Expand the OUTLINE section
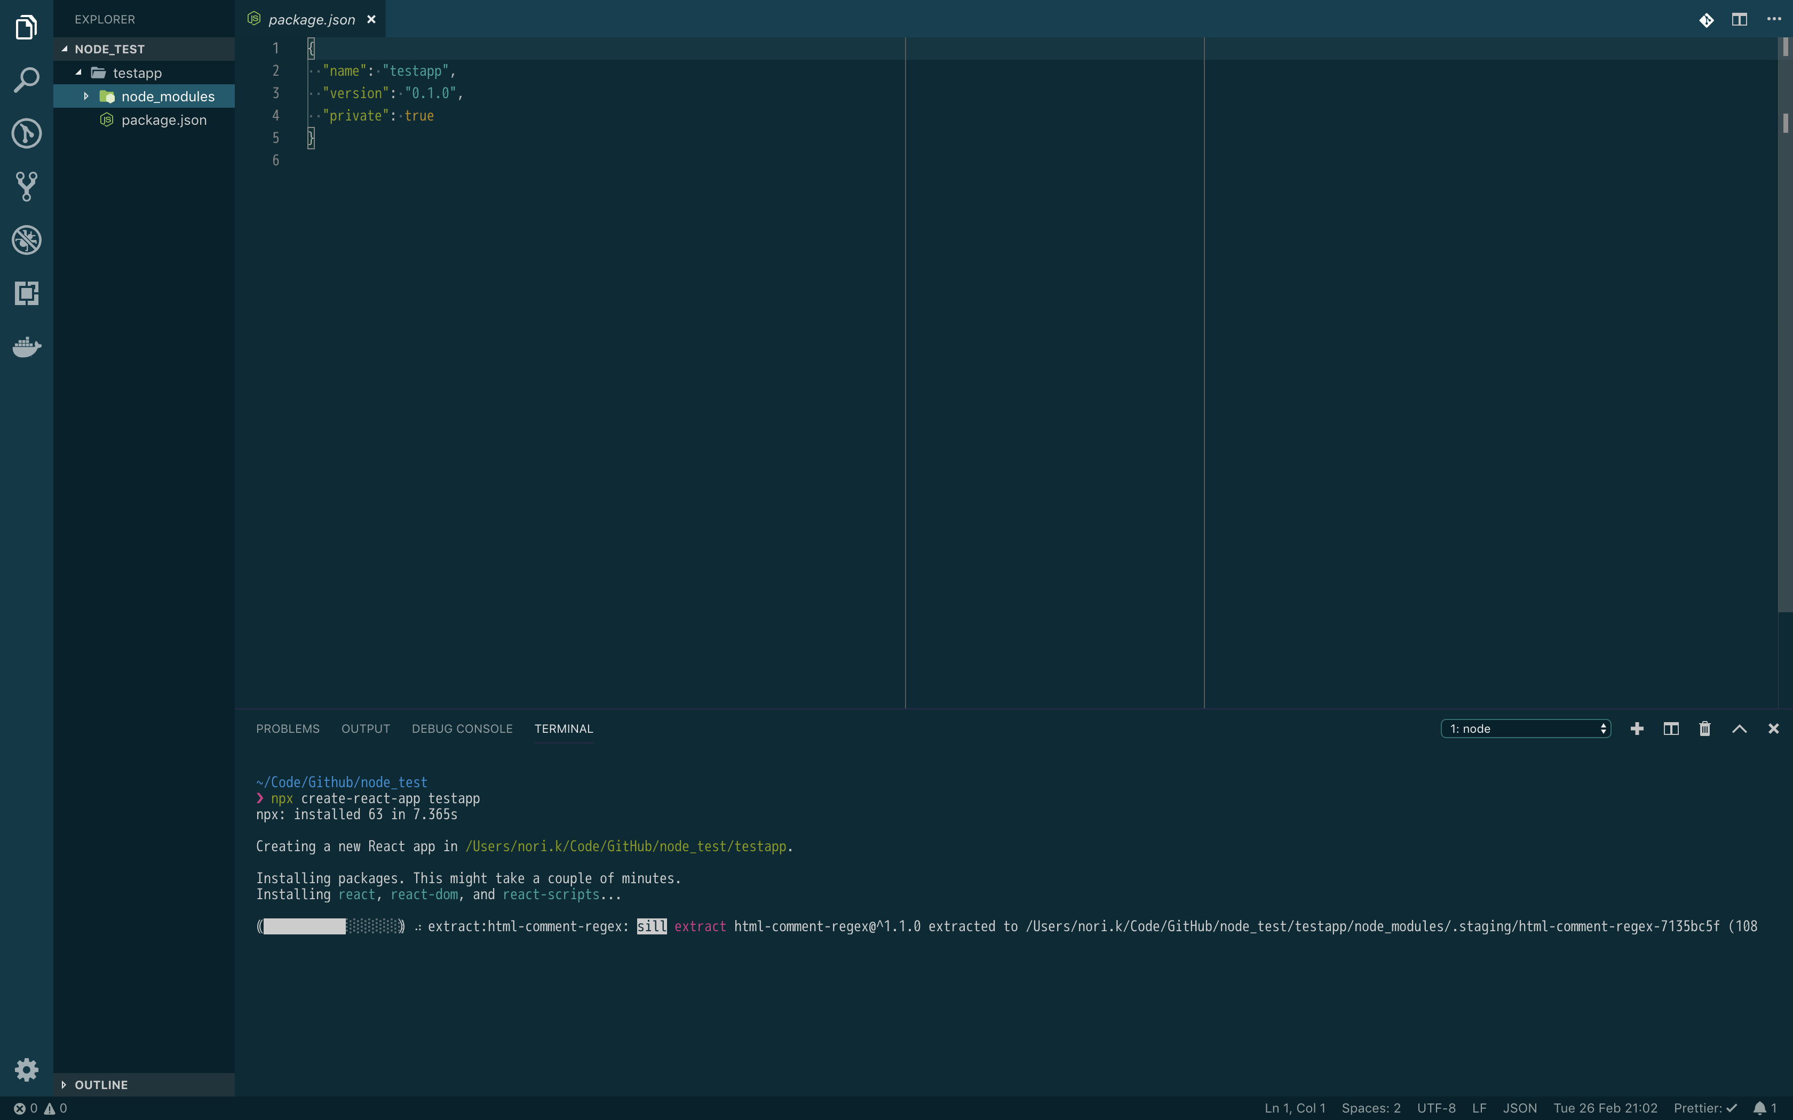The height and width of the screenshot is (1120, 1793). pyautogui.click(x=101, y=1084)
